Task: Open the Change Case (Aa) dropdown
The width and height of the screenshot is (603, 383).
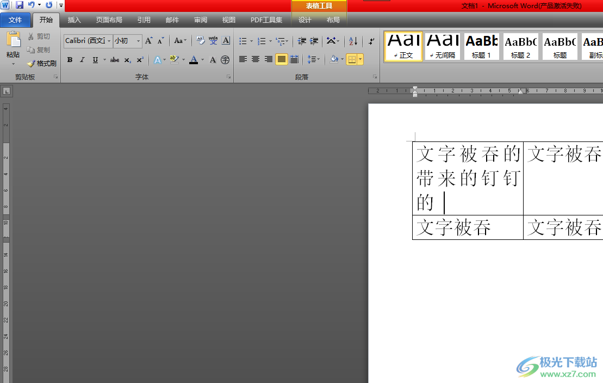Action: [181, 40]
